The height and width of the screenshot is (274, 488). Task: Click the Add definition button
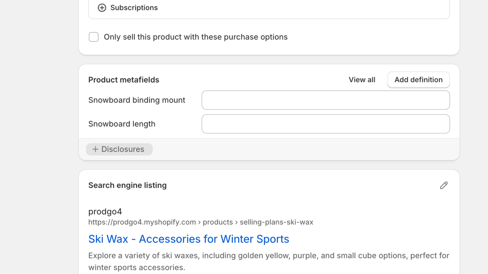[418, 80]
